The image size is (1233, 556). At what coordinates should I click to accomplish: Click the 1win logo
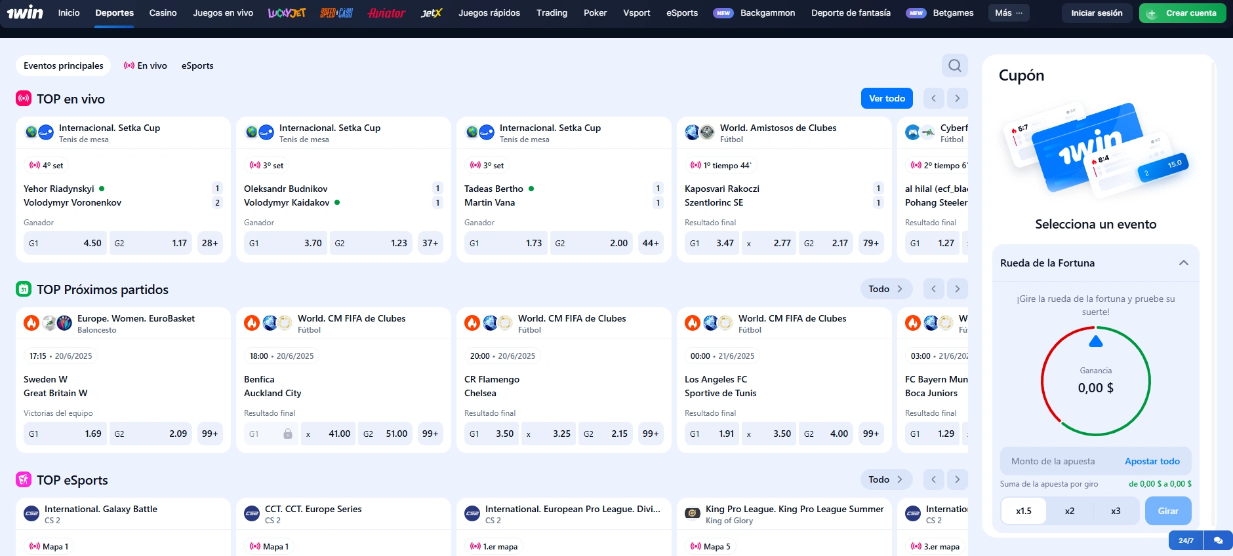[x=25, y=12]
